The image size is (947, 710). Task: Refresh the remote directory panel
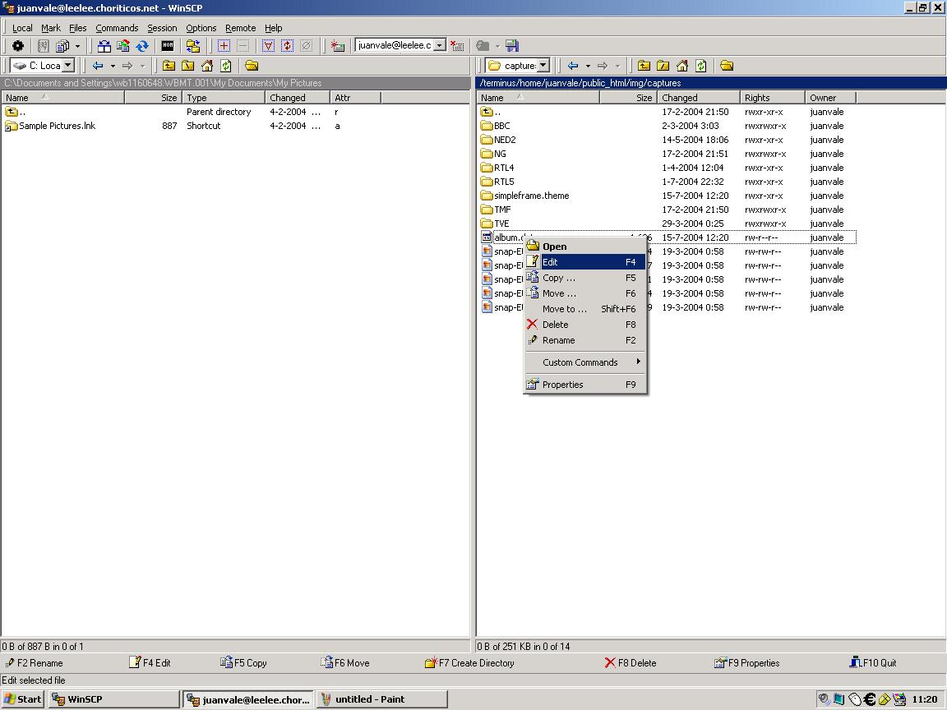click(701, 66)
